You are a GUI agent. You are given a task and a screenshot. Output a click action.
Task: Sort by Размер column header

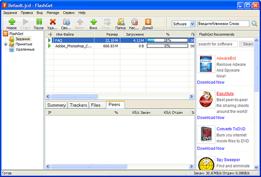[x=107, y=34]
